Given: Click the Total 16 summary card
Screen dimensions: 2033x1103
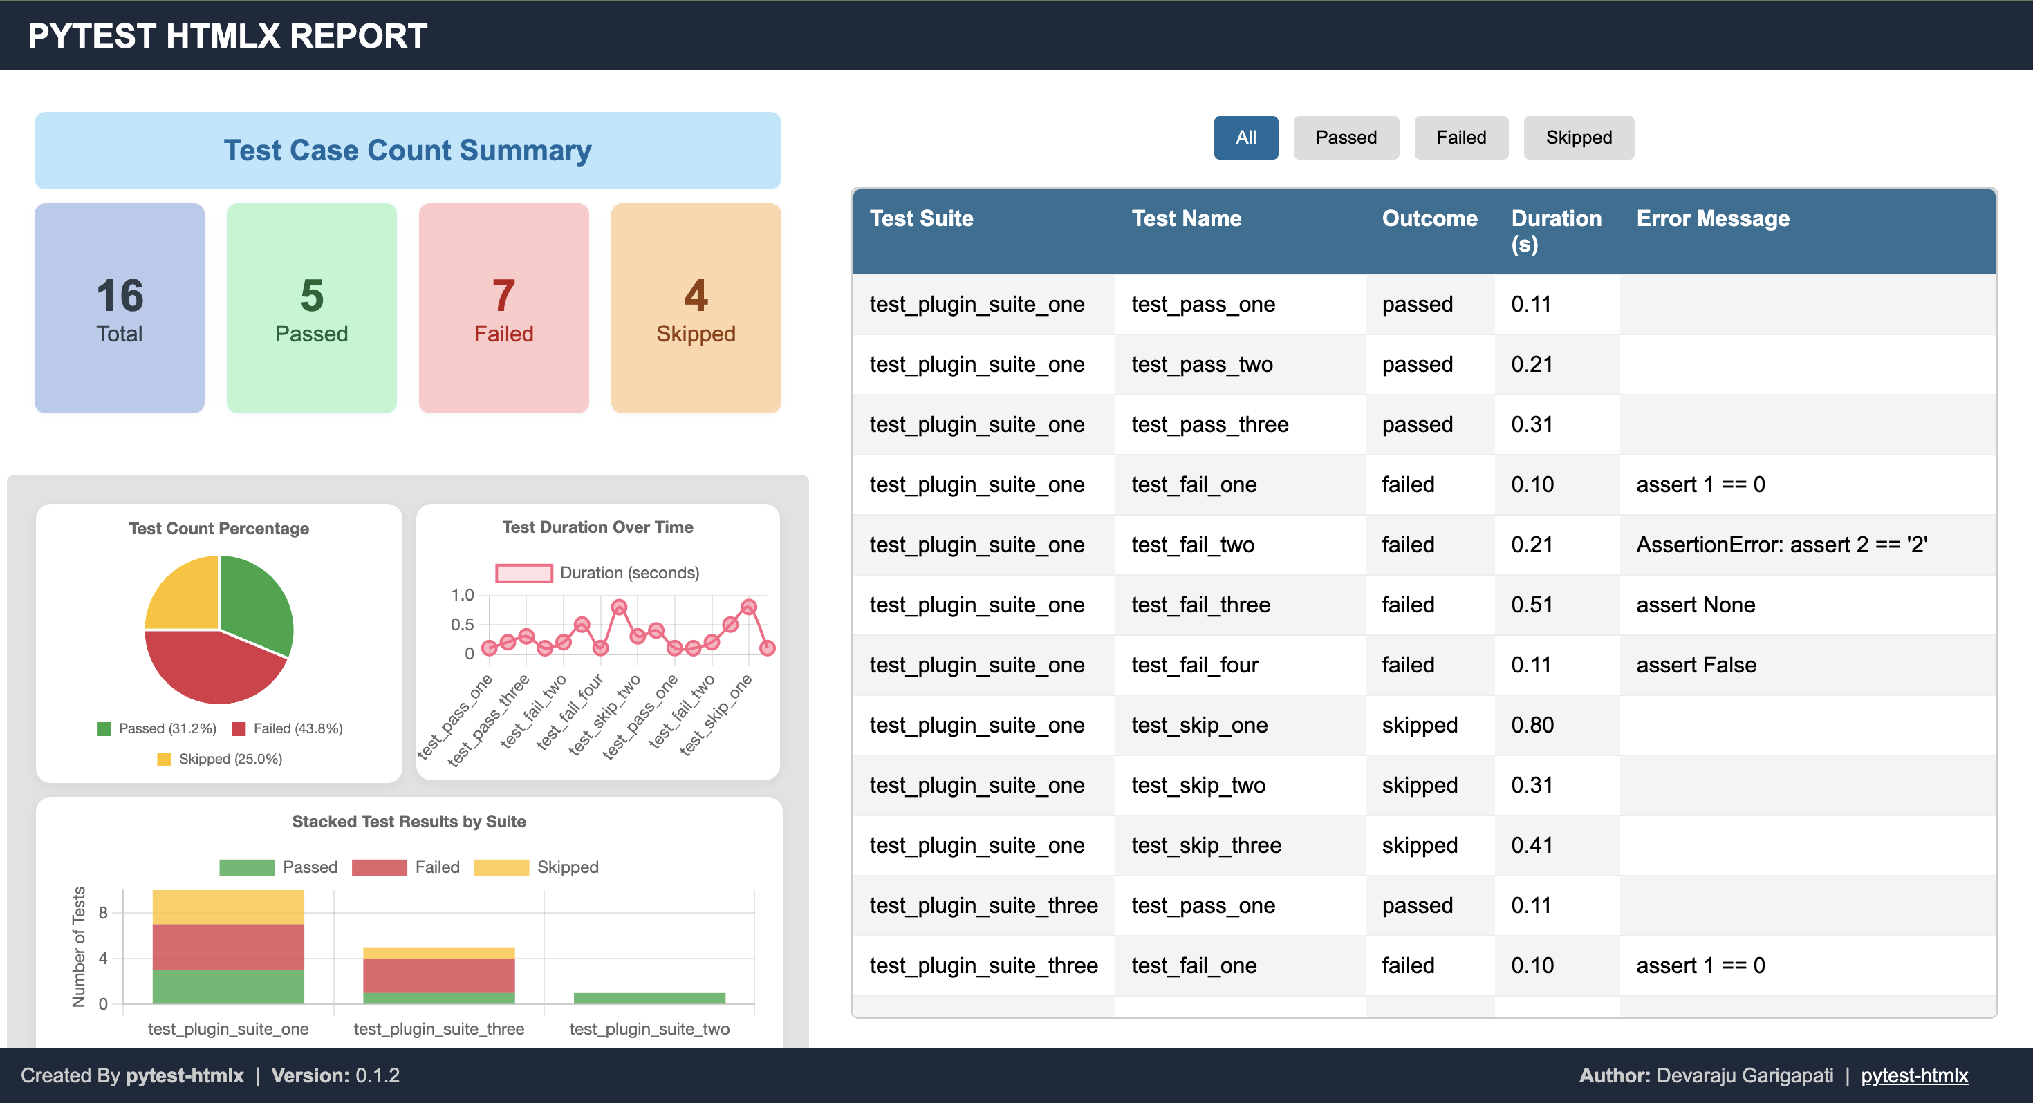Looking at the screenshot, I should pos(119,308).
